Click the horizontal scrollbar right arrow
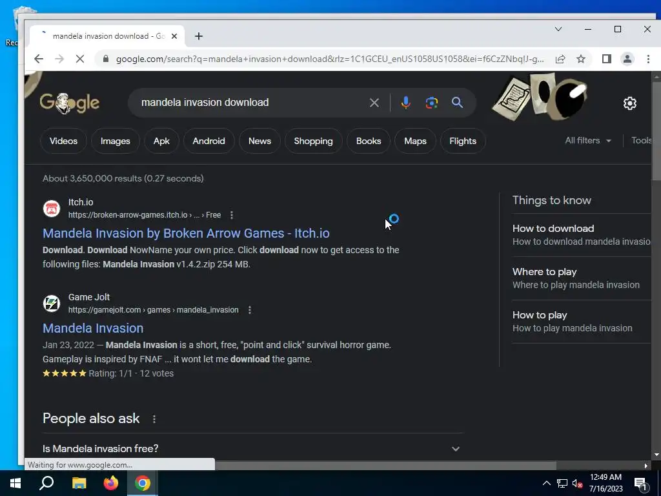661x496 pixels. [x=646, y=466]
